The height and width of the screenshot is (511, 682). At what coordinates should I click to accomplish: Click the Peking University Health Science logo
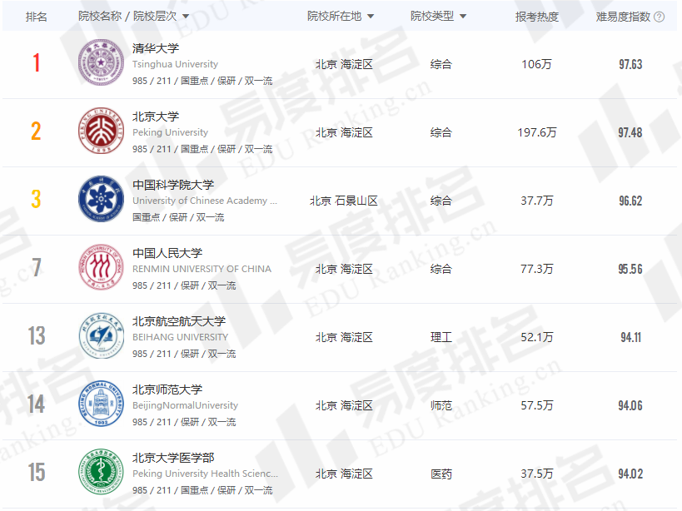[102, 473]
